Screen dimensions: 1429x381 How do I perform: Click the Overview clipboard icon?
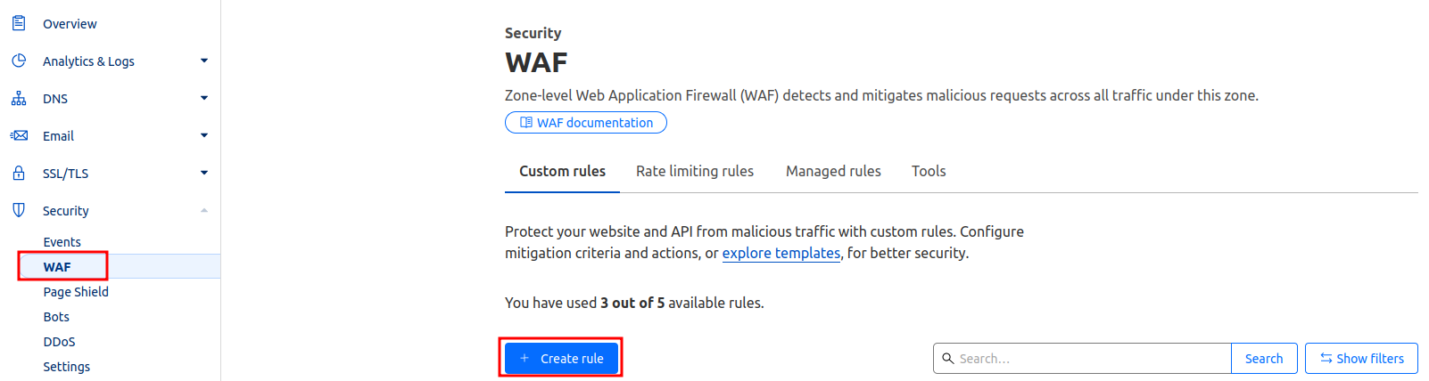pyautogui.click(x=19, y=23)
